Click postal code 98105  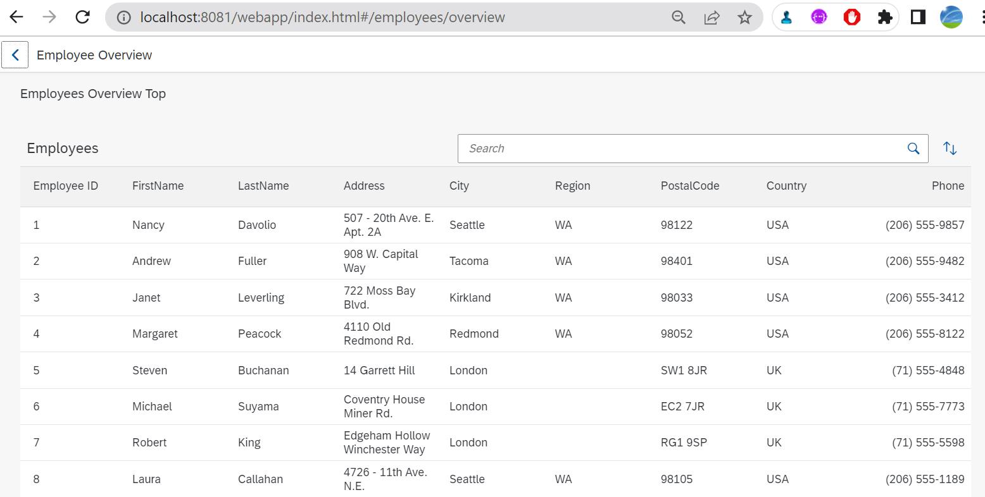tap(677, 479)
